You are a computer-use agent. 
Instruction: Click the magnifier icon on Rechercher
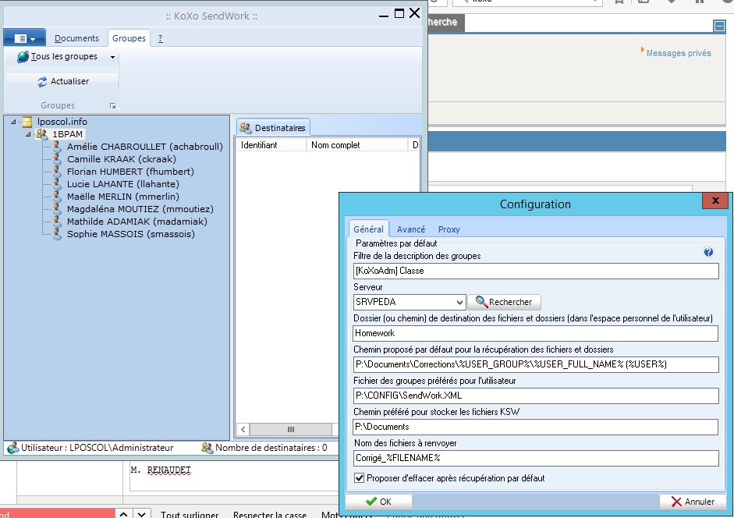[x=481, y=302]
